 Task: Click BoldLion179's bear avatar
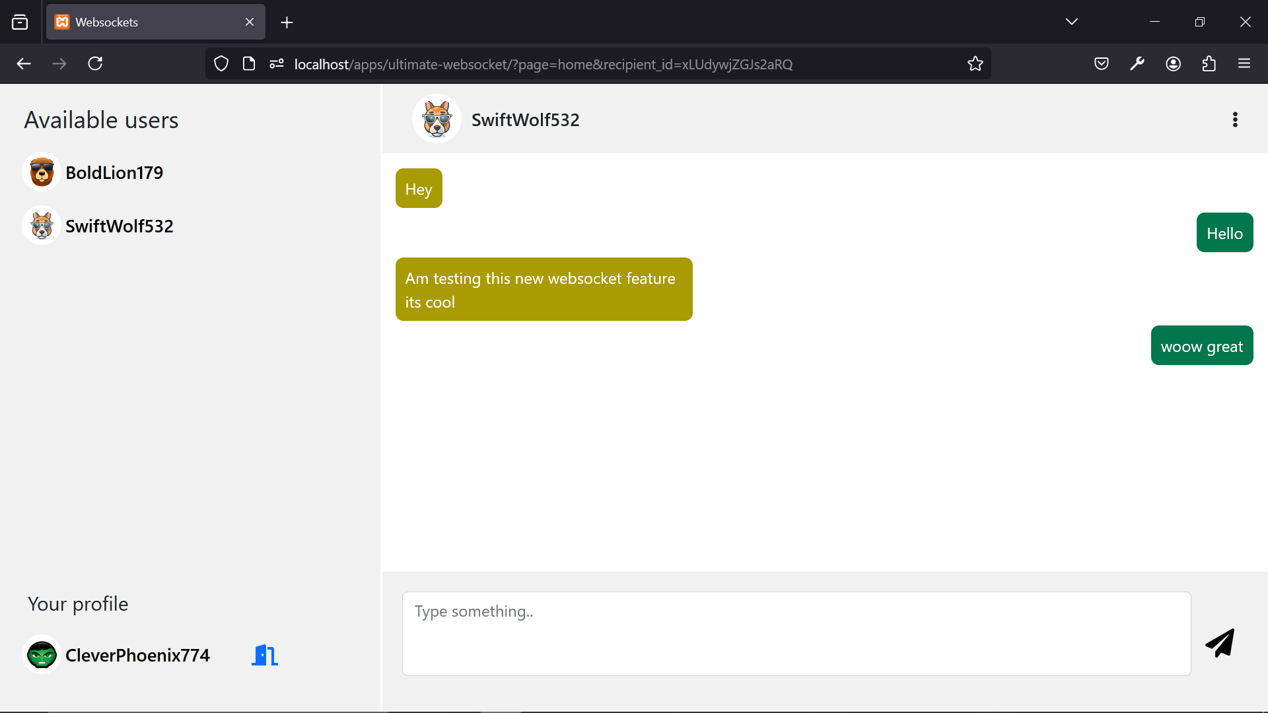[x=42, y=172]
